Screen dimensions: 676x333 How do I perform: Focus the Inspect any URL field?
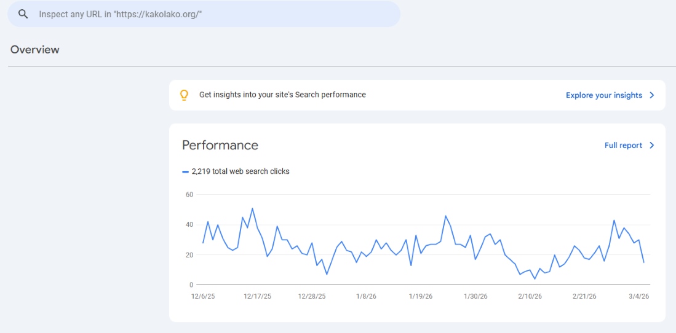204,14
